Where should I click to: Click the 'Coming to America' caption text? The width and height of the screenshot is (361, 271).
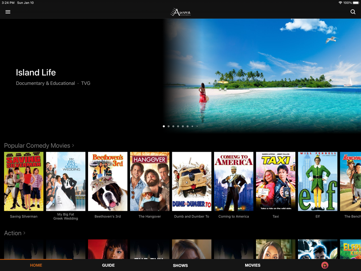click(x=234, y=216)
